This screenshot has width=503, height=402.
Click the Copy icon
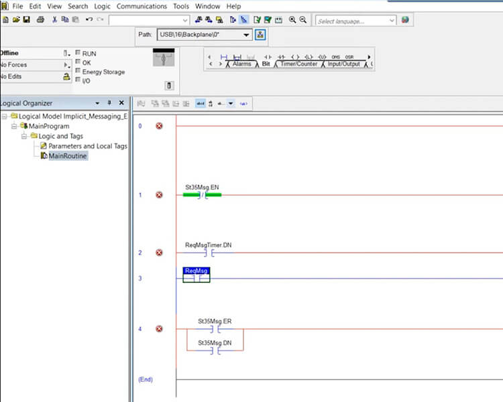tap(65, 20)
